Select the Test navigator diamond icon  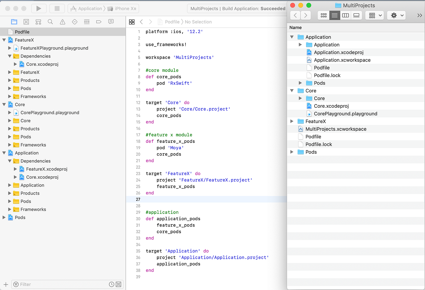[x=75, y=22]
